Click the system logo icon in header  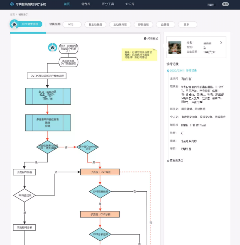12,4
